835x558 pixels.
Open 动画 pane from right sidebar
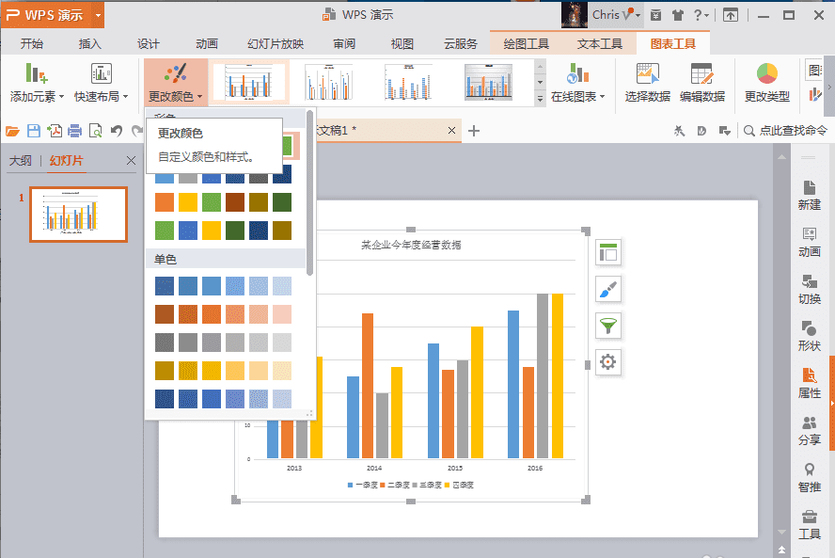pyautogui.click(x=809, y=242)
